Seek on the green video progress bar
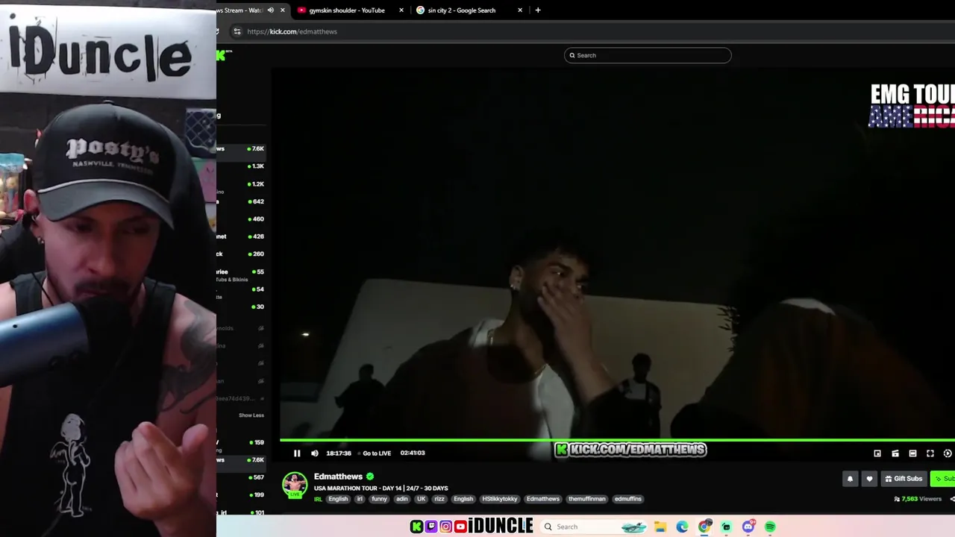955x537 pixels. click(617, 441)
